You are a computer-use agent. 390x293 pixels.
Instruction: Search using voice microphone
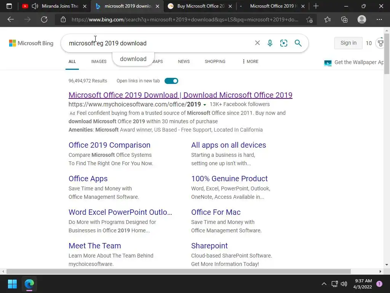pyautogui.click(x=270, y=43)
